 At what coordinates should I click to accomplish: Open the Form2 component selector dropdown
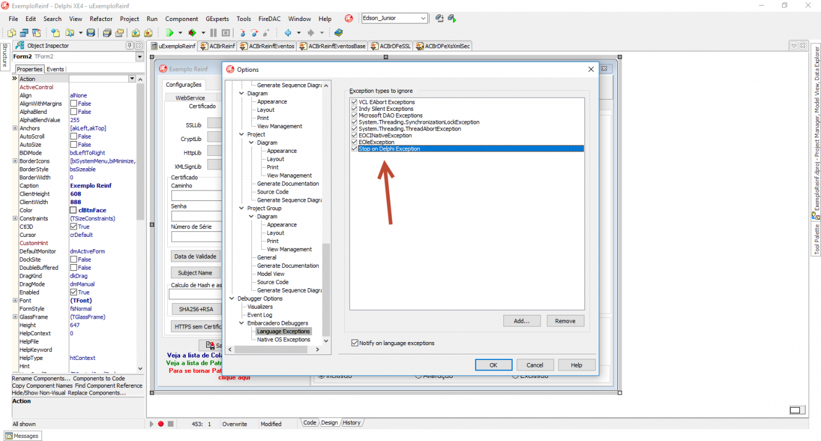point(139,57)
